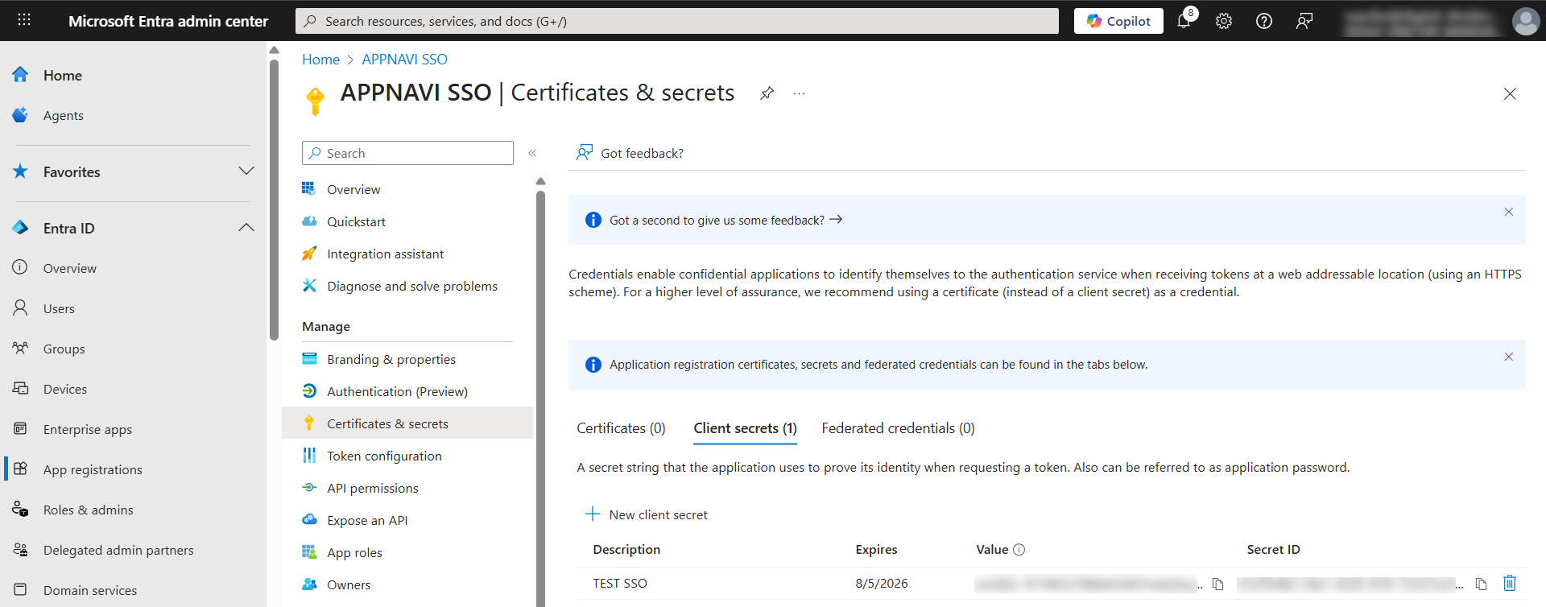Open Enterprise apps

click(x=87, y=429)
